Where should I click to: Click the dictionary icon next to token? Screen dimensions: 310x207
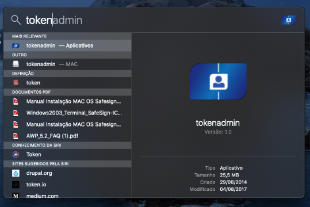click(x=16, y=83)
